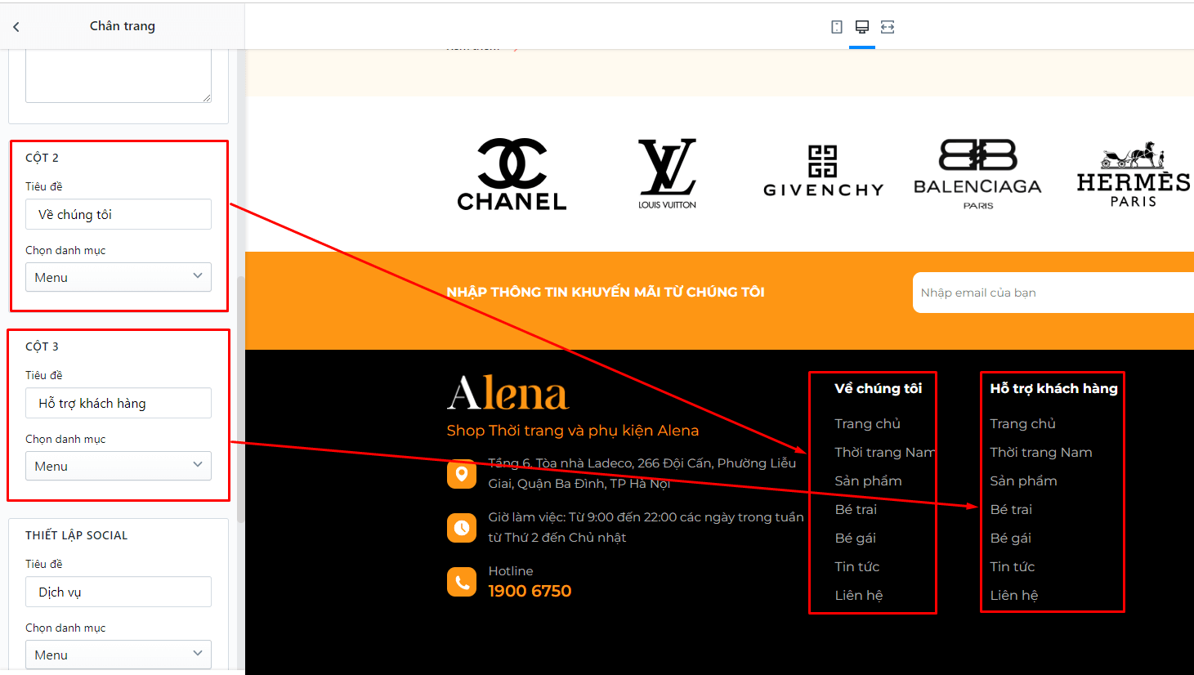Open the CỘT 3 Menu dropdown

click(x=119, y=466)
